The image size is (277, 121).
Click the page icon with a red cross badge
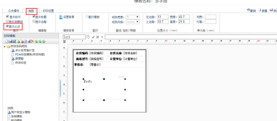[22, 42]
